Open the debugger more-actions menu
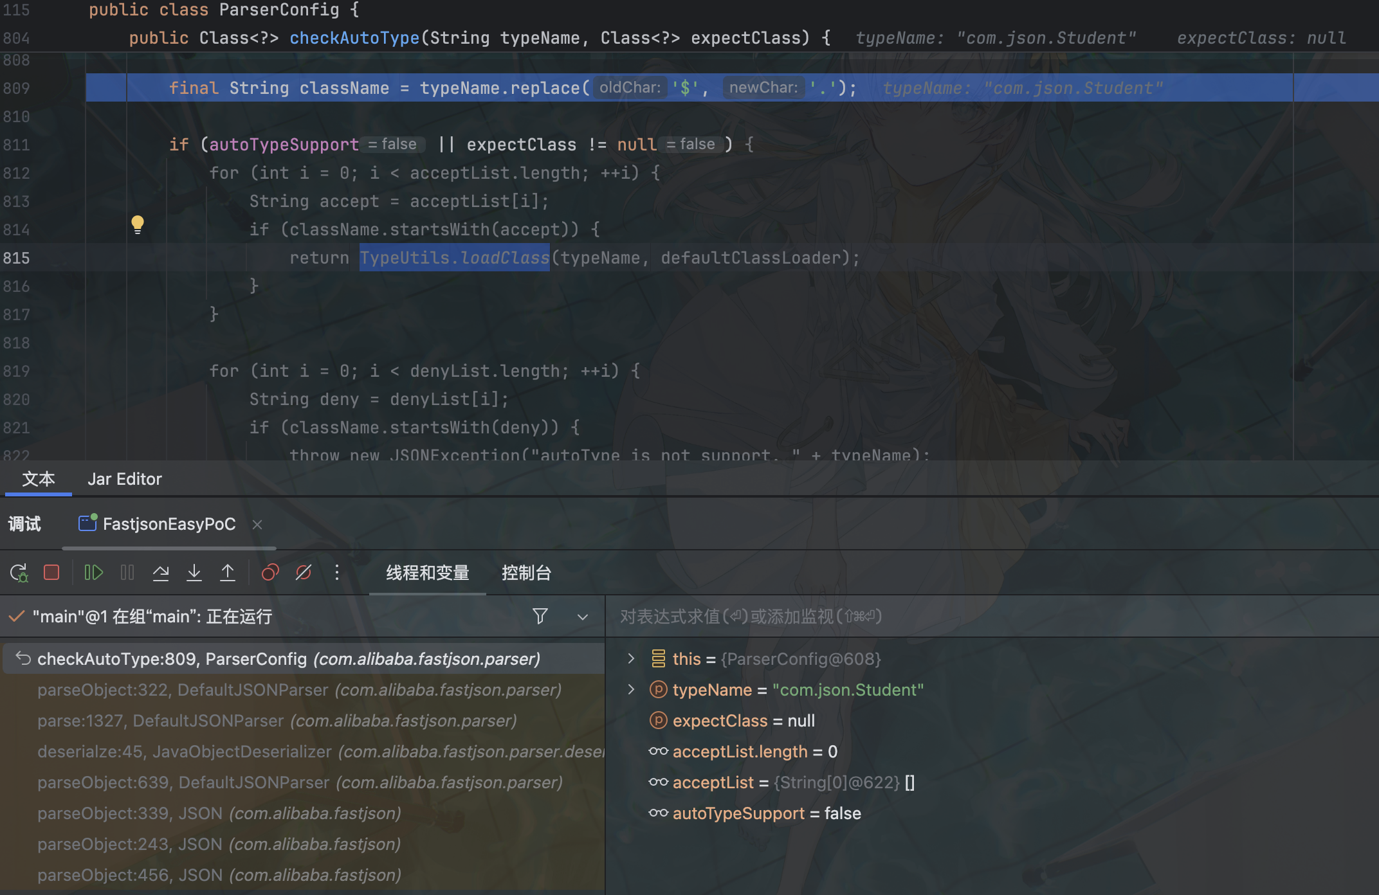1379x895 pixels. pyautogui.click(x=336, y=572)
